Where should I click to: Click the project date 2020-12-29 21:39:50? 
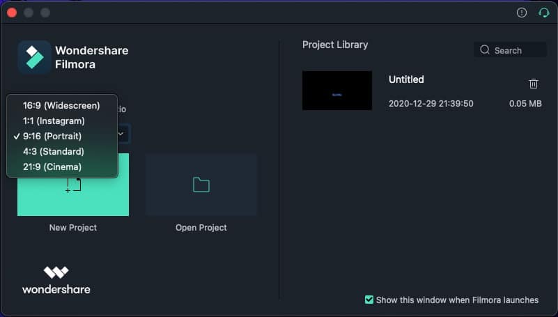point(431,104)
